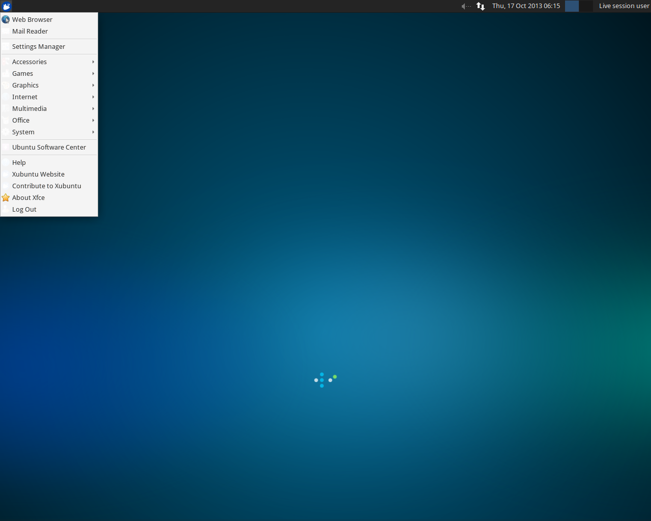Screen dimensions: 651x521
Task: Select Contribute to Xubuntu
Action: tap(49, 186)
